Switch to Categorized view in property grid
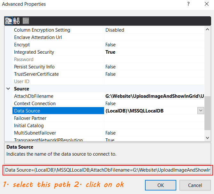The height and width of the screenshot is (194, 214). pyautogui.click(x=9, y=21)
